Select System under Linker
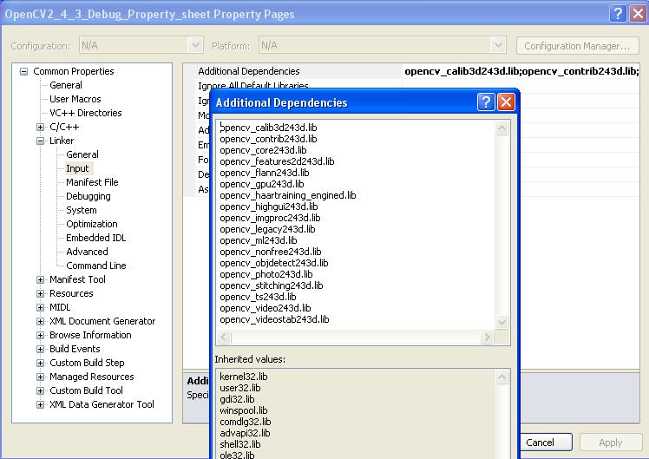The image size is (649, 459). [82, 210]
